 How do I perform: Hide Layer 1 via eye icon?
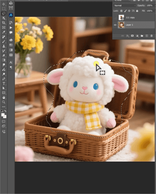coord(115,25)
